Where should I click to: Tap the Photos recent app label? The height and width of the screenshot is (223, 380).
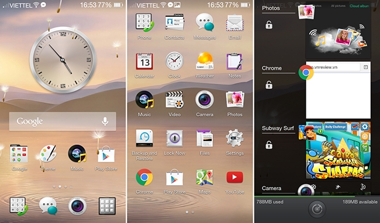point(271,8)
